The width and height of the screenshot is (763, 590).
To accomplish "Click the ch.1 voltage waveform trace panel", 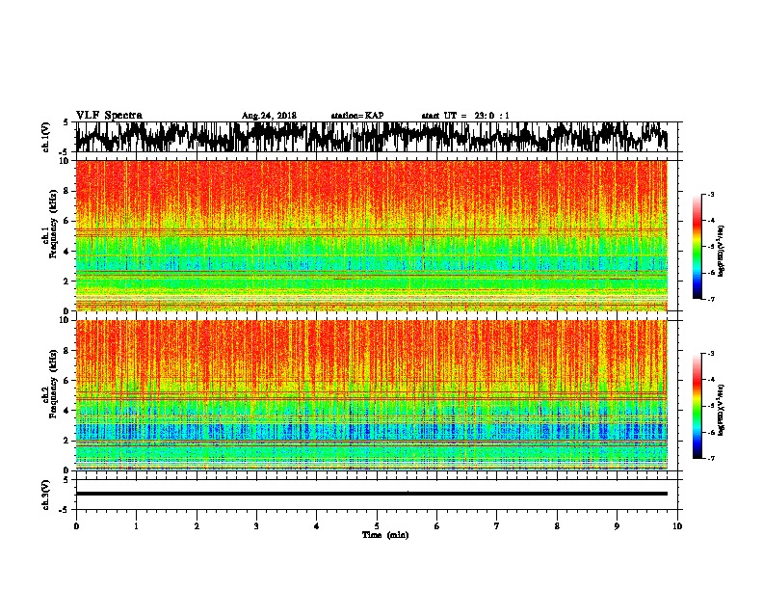I will tap(377, 137).
